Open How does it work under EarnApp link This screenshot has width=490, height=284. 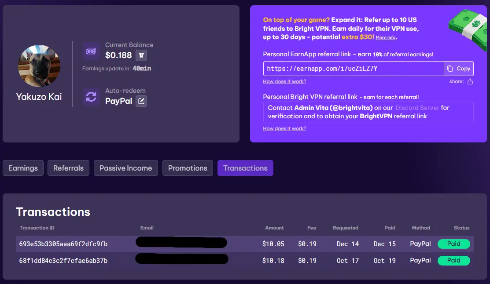[x=284, y=81]
